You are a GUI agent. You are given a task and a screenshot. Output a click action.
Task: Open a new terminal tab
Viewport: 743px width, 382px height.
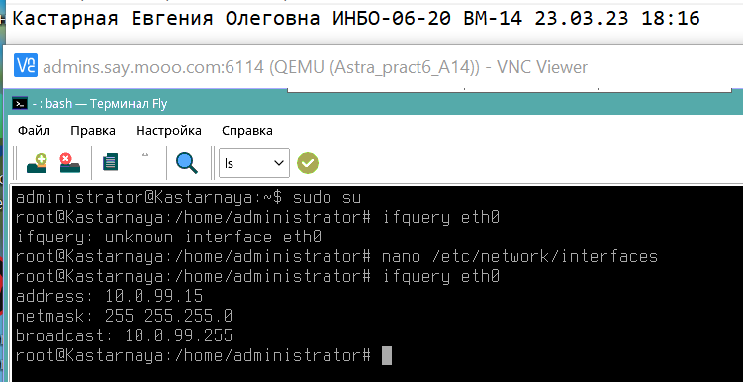37,163
